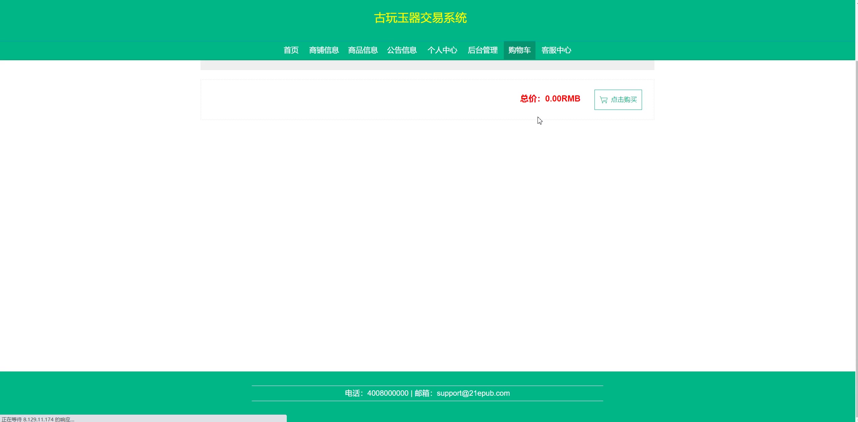Image resolution: width=858 pixels, height=422 pixels.
Task: Click the 古玩玉器交易系统 site title
Action: [x=420, y=18]
